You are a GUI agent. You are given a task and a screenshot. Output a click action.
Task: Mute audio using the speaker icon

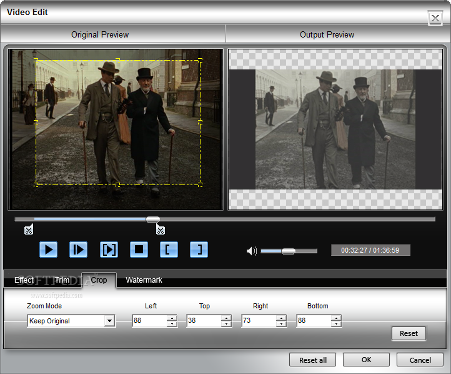pyautogui.click(x=252, y=251)
